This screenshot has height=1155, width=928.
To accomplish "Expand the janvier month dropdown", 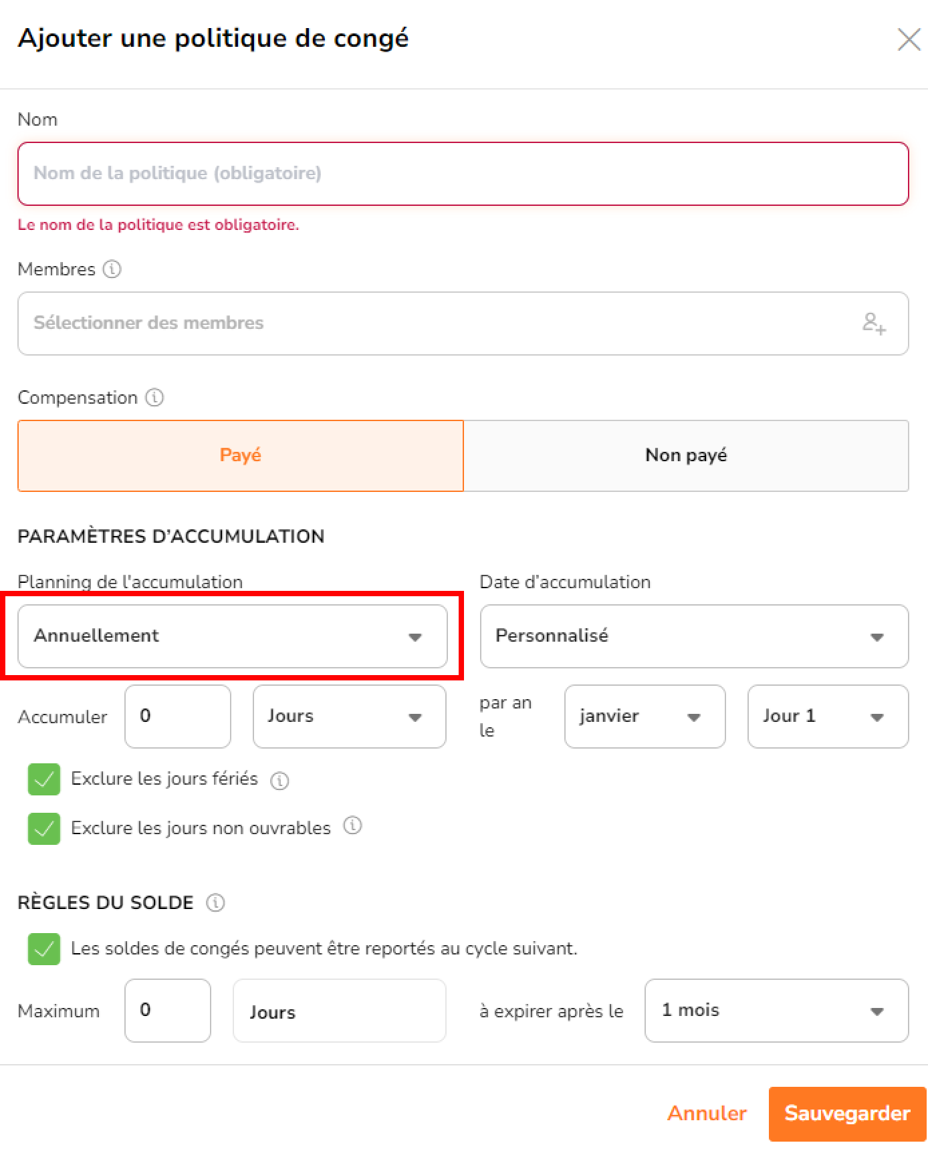I will pyautogui.click(x=645, y=717).
